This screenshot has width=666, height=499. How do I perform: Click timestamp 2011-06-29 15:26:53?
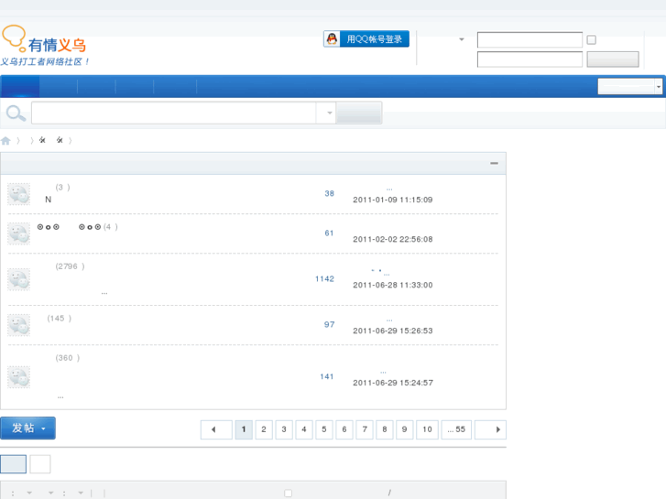pyautogui.click(x=392, y=331)
